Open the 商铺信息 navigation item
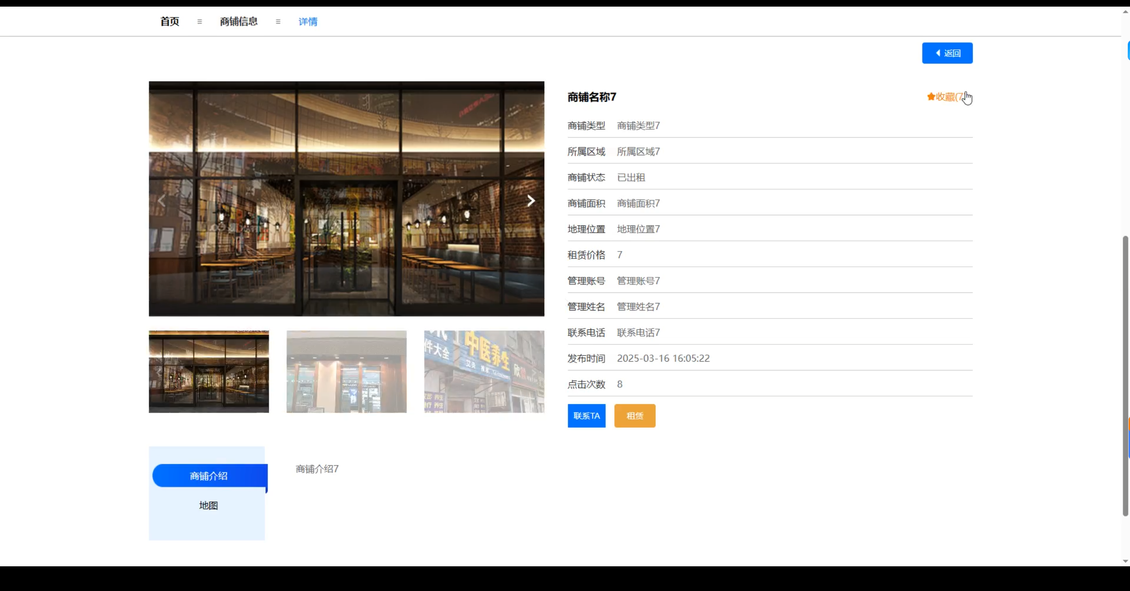Image resolution: width=1130 pixels, height=591 pixels. [x=238, y=21]
